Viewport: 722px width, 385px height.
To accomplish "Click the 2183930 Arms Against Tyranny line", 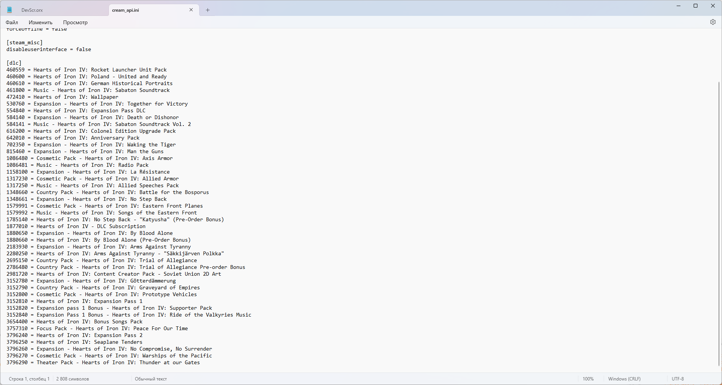I will click(x=99, y=247).
